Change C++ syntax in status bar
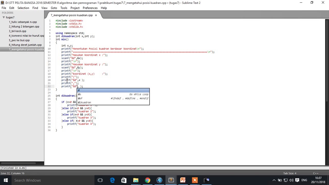 click(316, 173)
